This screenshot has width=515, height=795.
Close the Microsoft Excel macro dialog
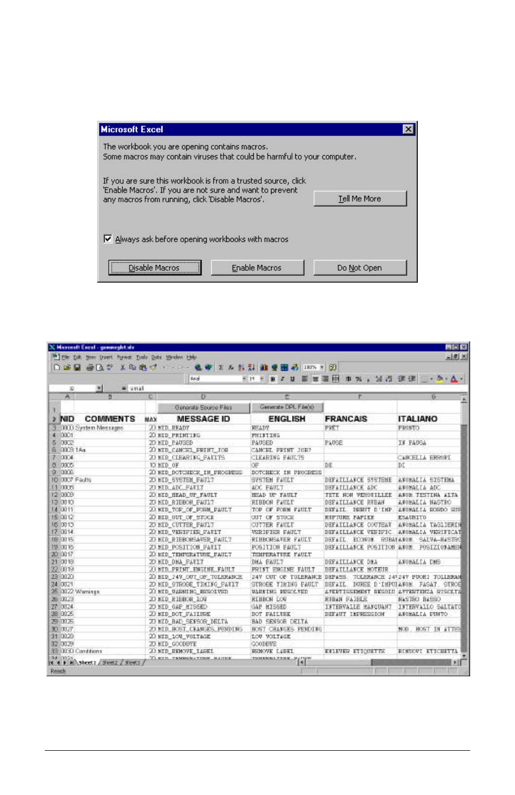(x=409, y=129)
